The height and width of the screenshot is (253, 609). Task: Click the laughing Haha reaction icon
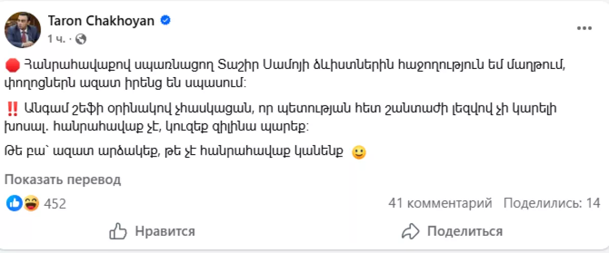tap(30, 203)
